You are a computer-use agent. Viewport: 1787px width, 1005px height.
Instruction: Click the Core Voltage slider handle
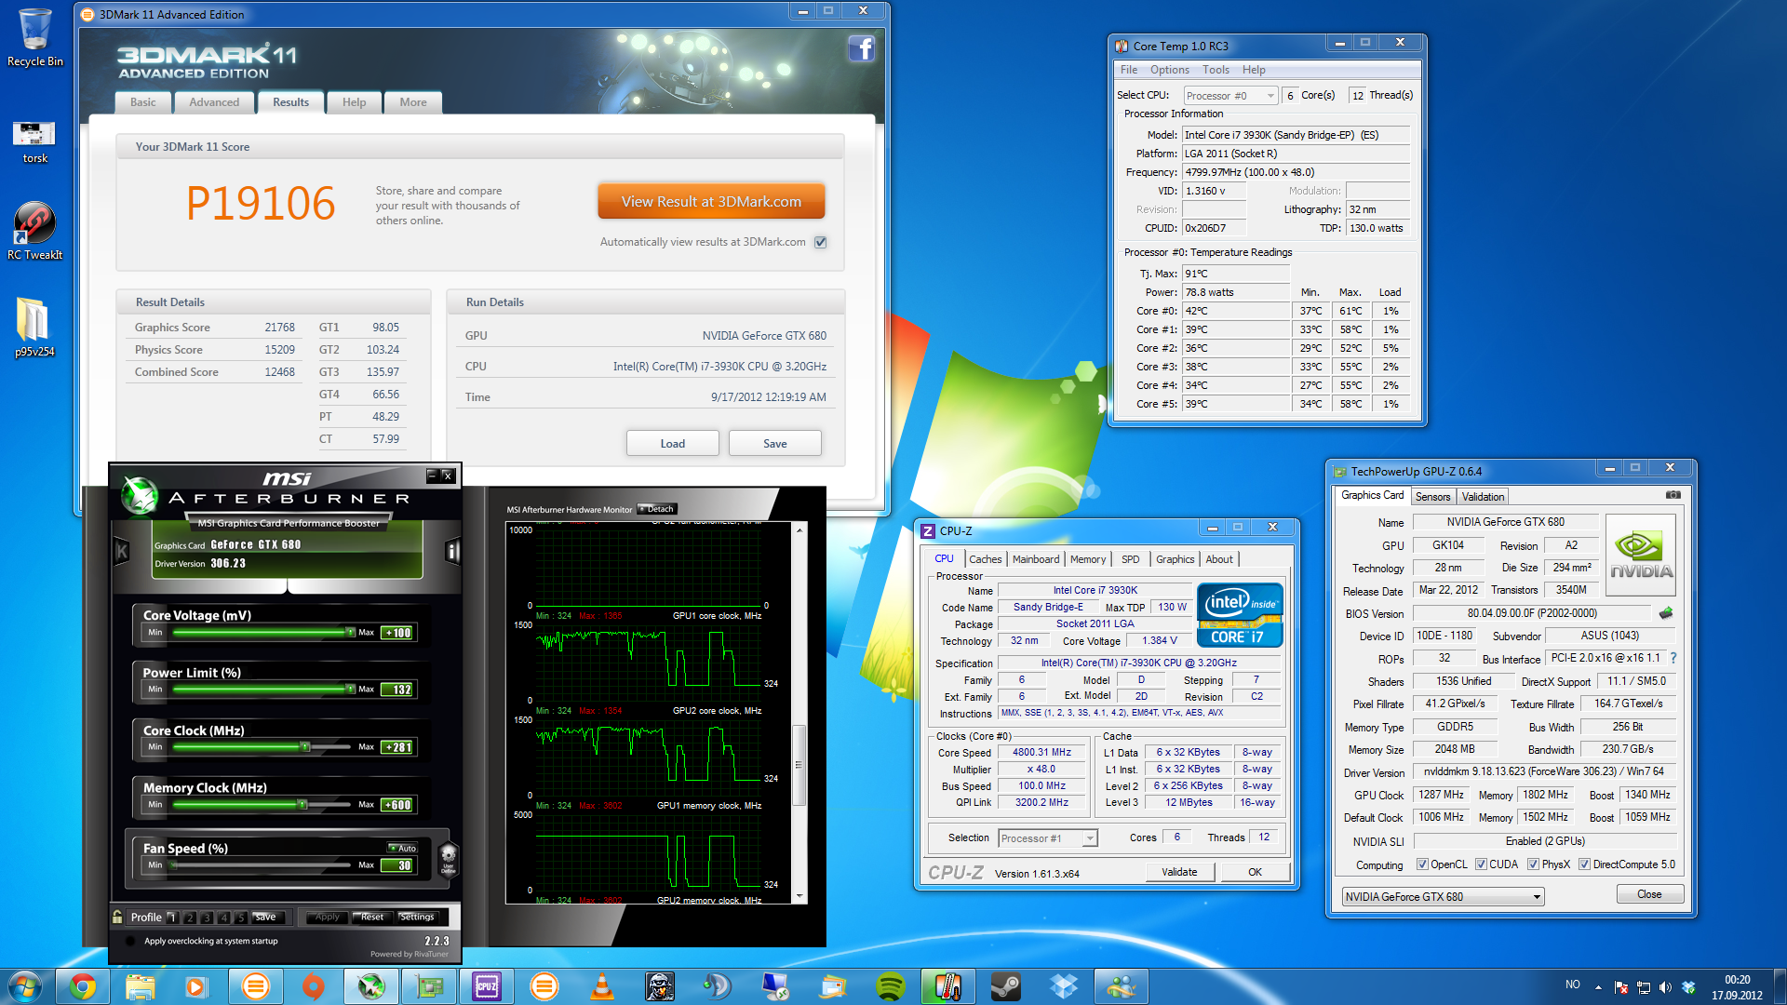point(350,632)
